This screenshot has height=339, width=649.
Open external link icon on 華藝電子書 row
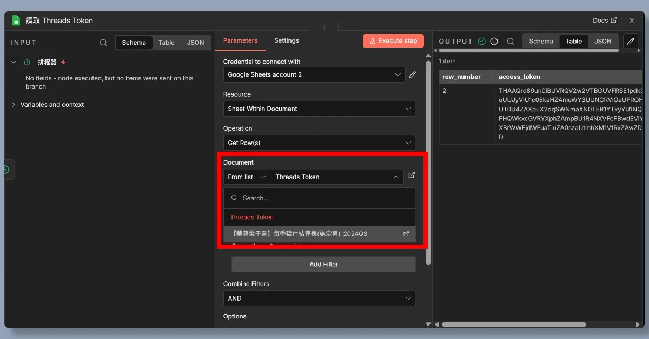[x=406, y=234]
